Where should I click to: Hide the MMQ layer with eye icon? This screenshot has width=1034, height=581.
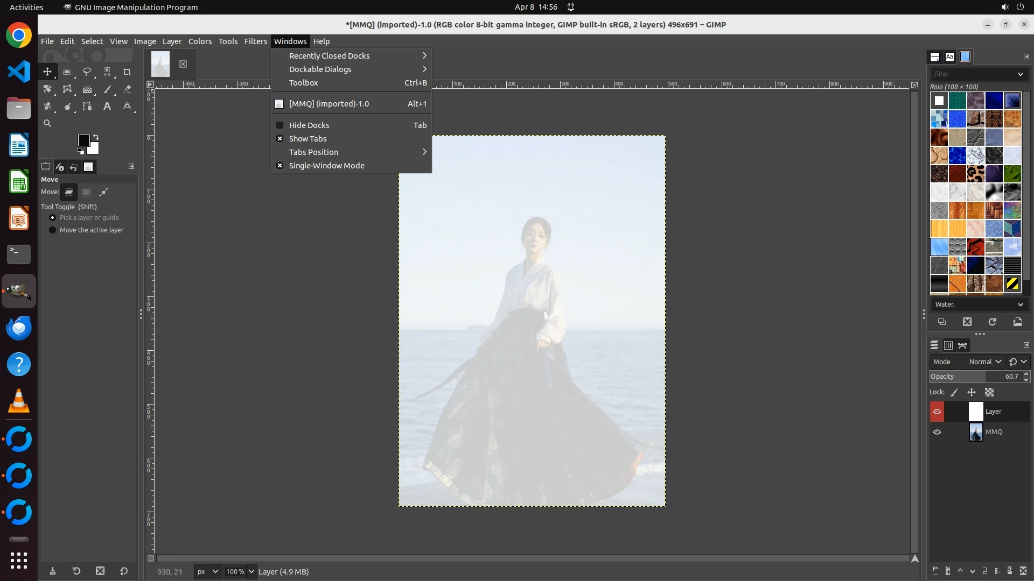point(937,432)
